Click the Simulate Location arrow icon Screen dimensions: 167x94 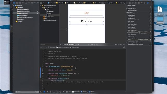[x=70, y=92]
